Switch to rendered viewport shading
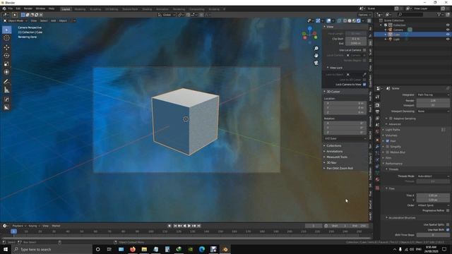This screenshot has height=254, width=452. [x=358, y=20]
